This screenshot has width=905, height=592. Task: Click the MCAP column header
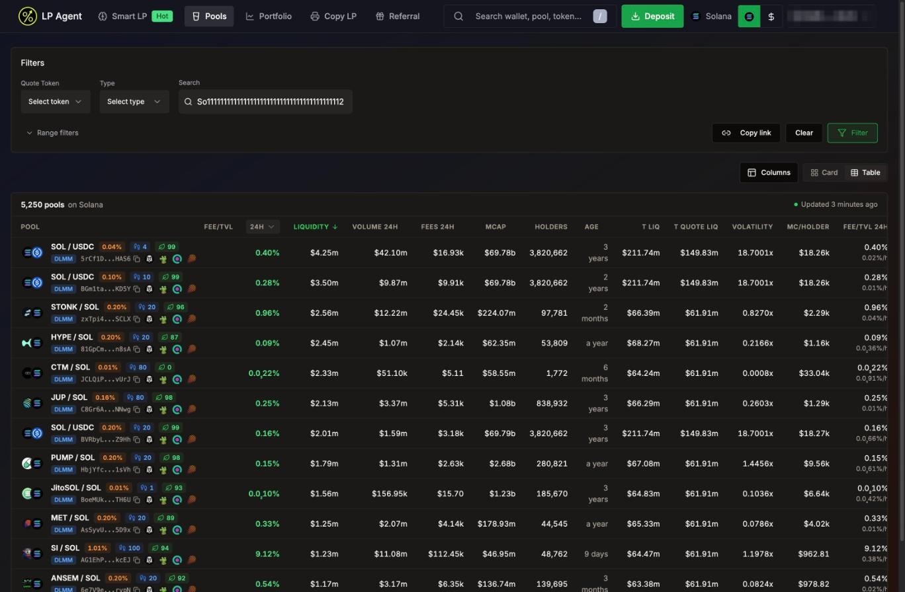point(496,227)
